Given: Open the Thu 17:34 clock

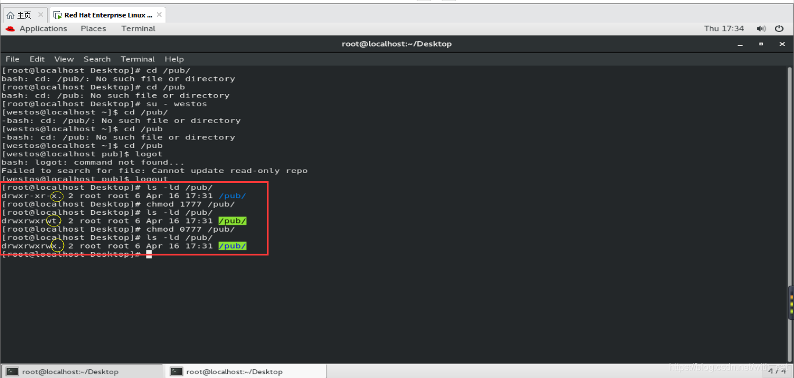Looking at the screenshot, I should point(724,28).
